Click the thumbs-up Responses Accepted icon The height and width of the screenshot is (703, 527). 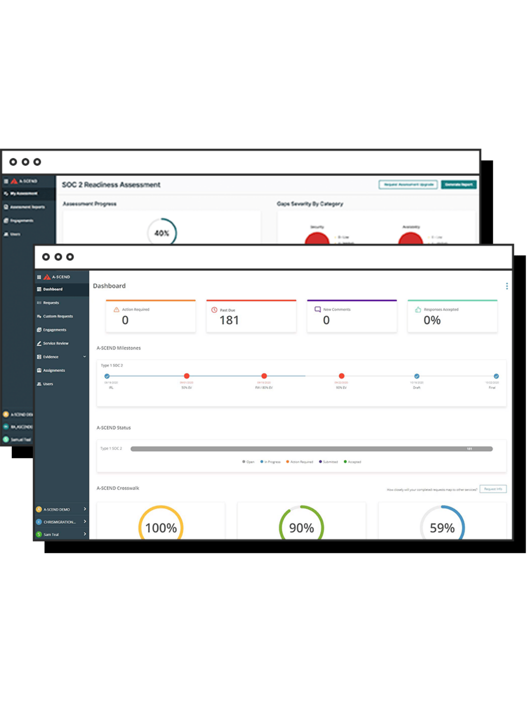[x=418, y=309]
